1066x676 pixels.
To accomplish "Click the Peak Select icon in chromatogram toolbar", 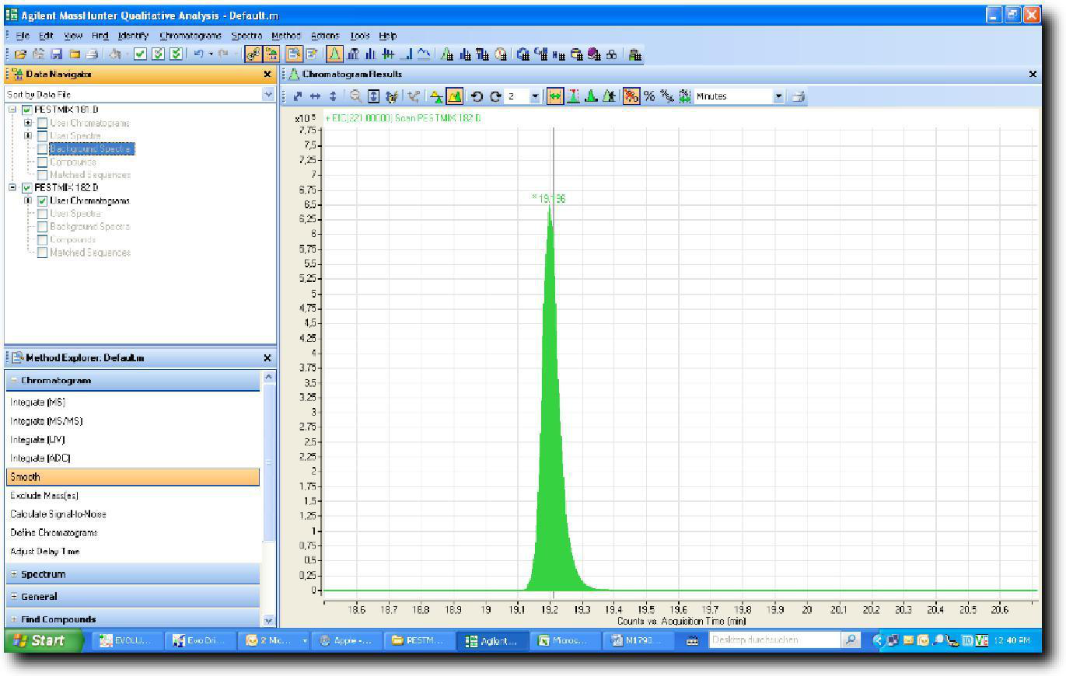I will pyautogui.click(x=572, y=96).
